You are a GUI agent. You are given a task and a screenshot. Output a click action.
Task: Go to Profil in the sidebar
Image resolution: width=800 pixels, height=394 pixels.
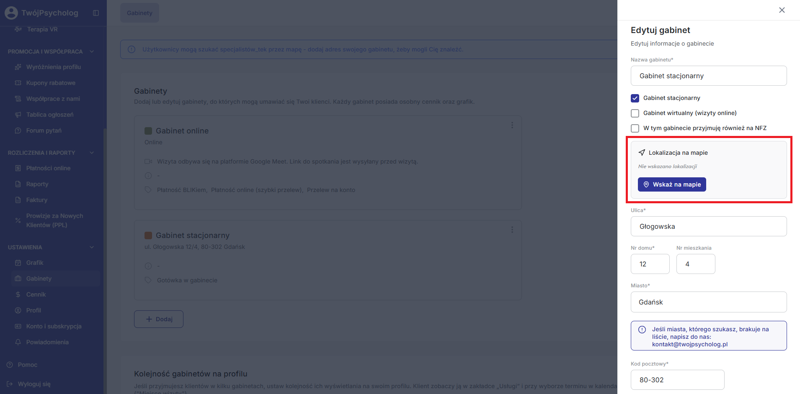point(34,310)
